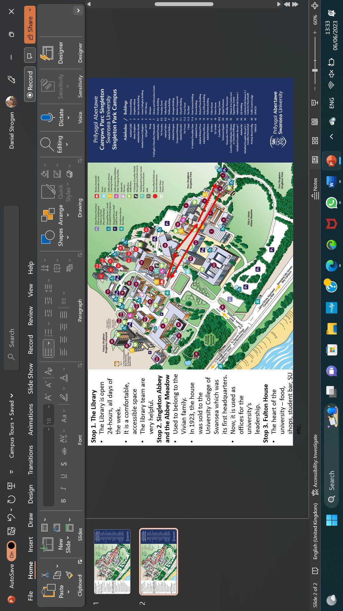Click Clear All Formatting icon

pyautogui.click(x=48, y=371)
